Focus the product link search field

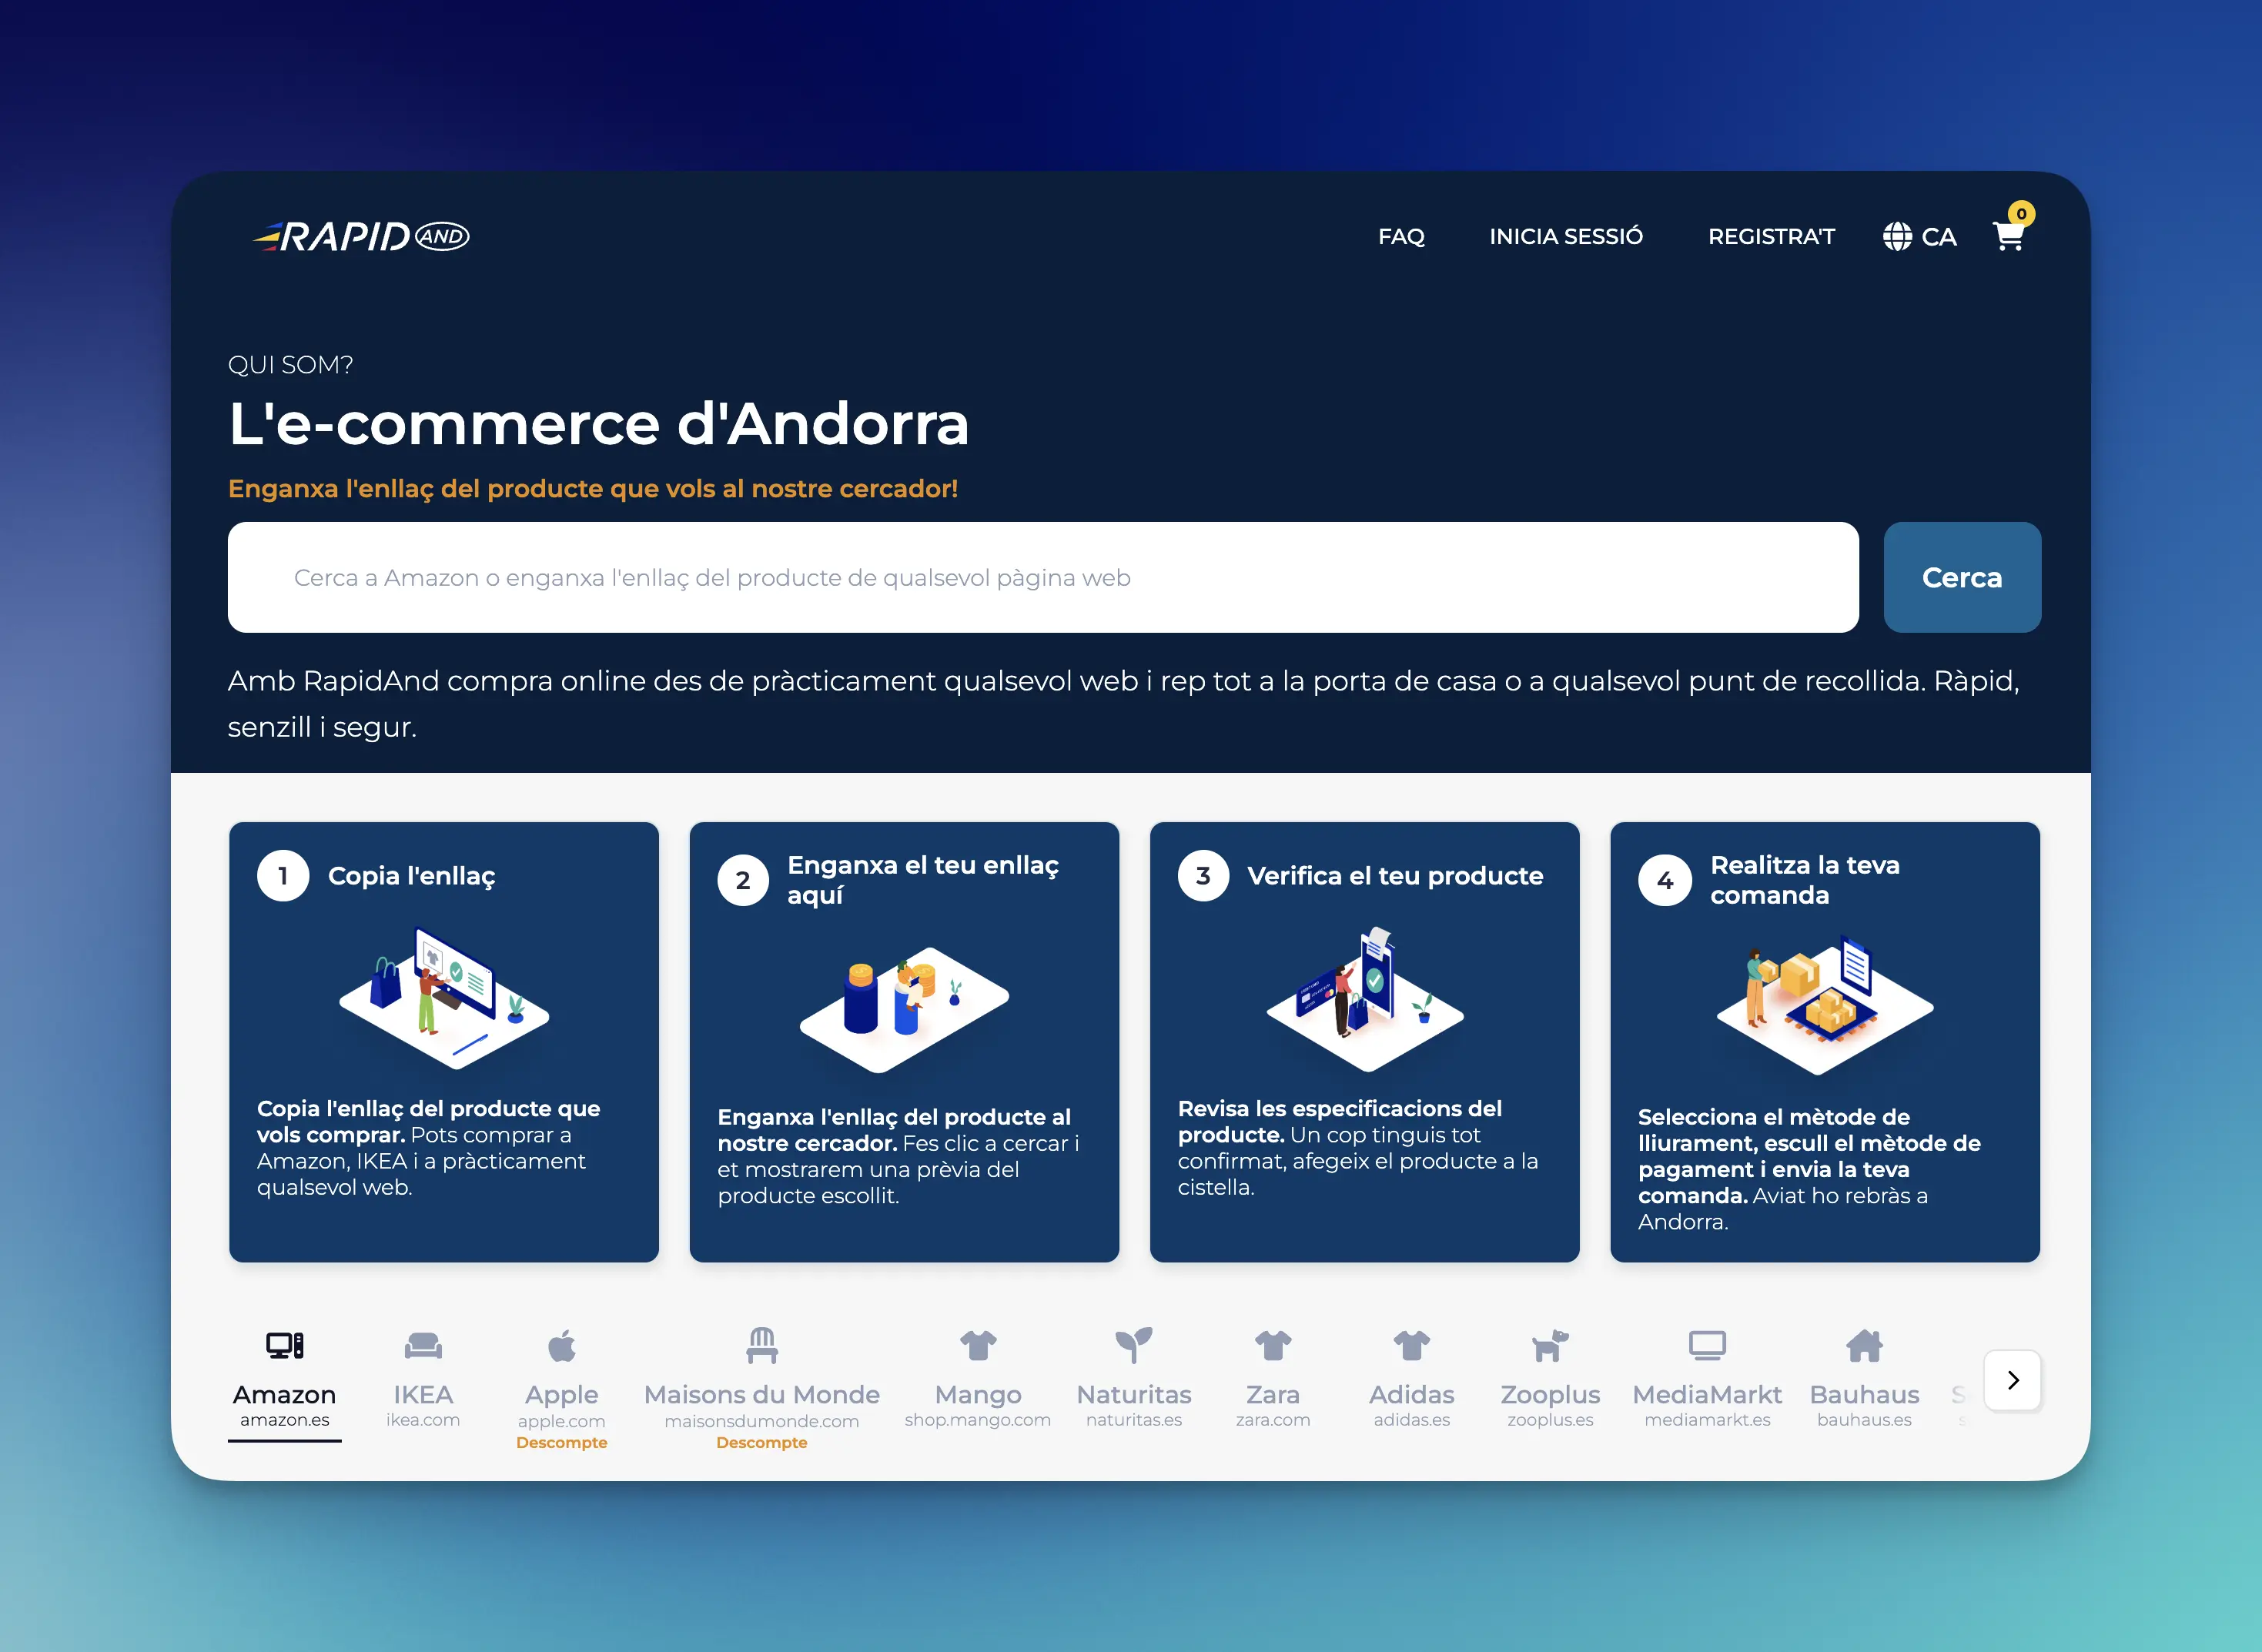coord(1043,577)
